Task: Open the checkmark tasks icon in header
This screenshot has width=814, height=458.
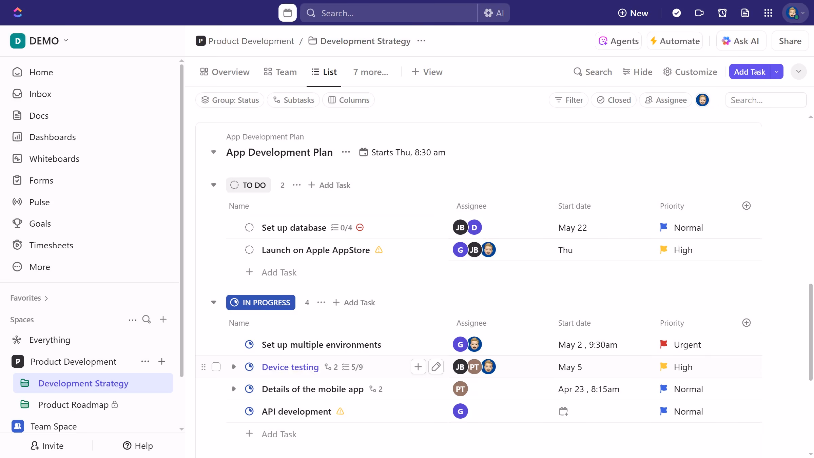Action: point(676,13)
